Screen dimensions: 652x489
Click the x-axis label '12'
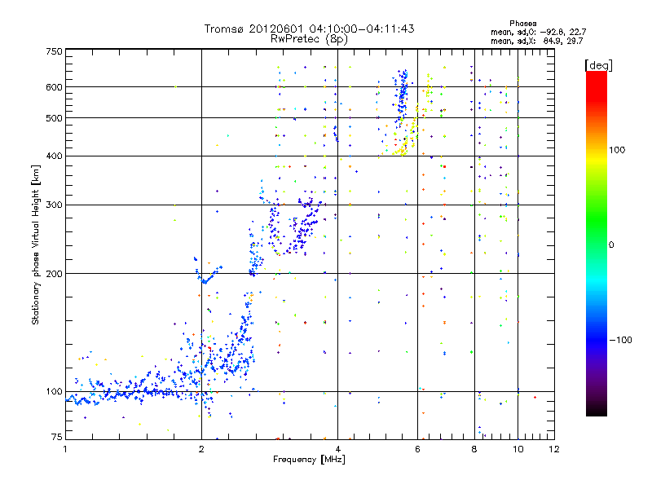(x=554, y=449)
